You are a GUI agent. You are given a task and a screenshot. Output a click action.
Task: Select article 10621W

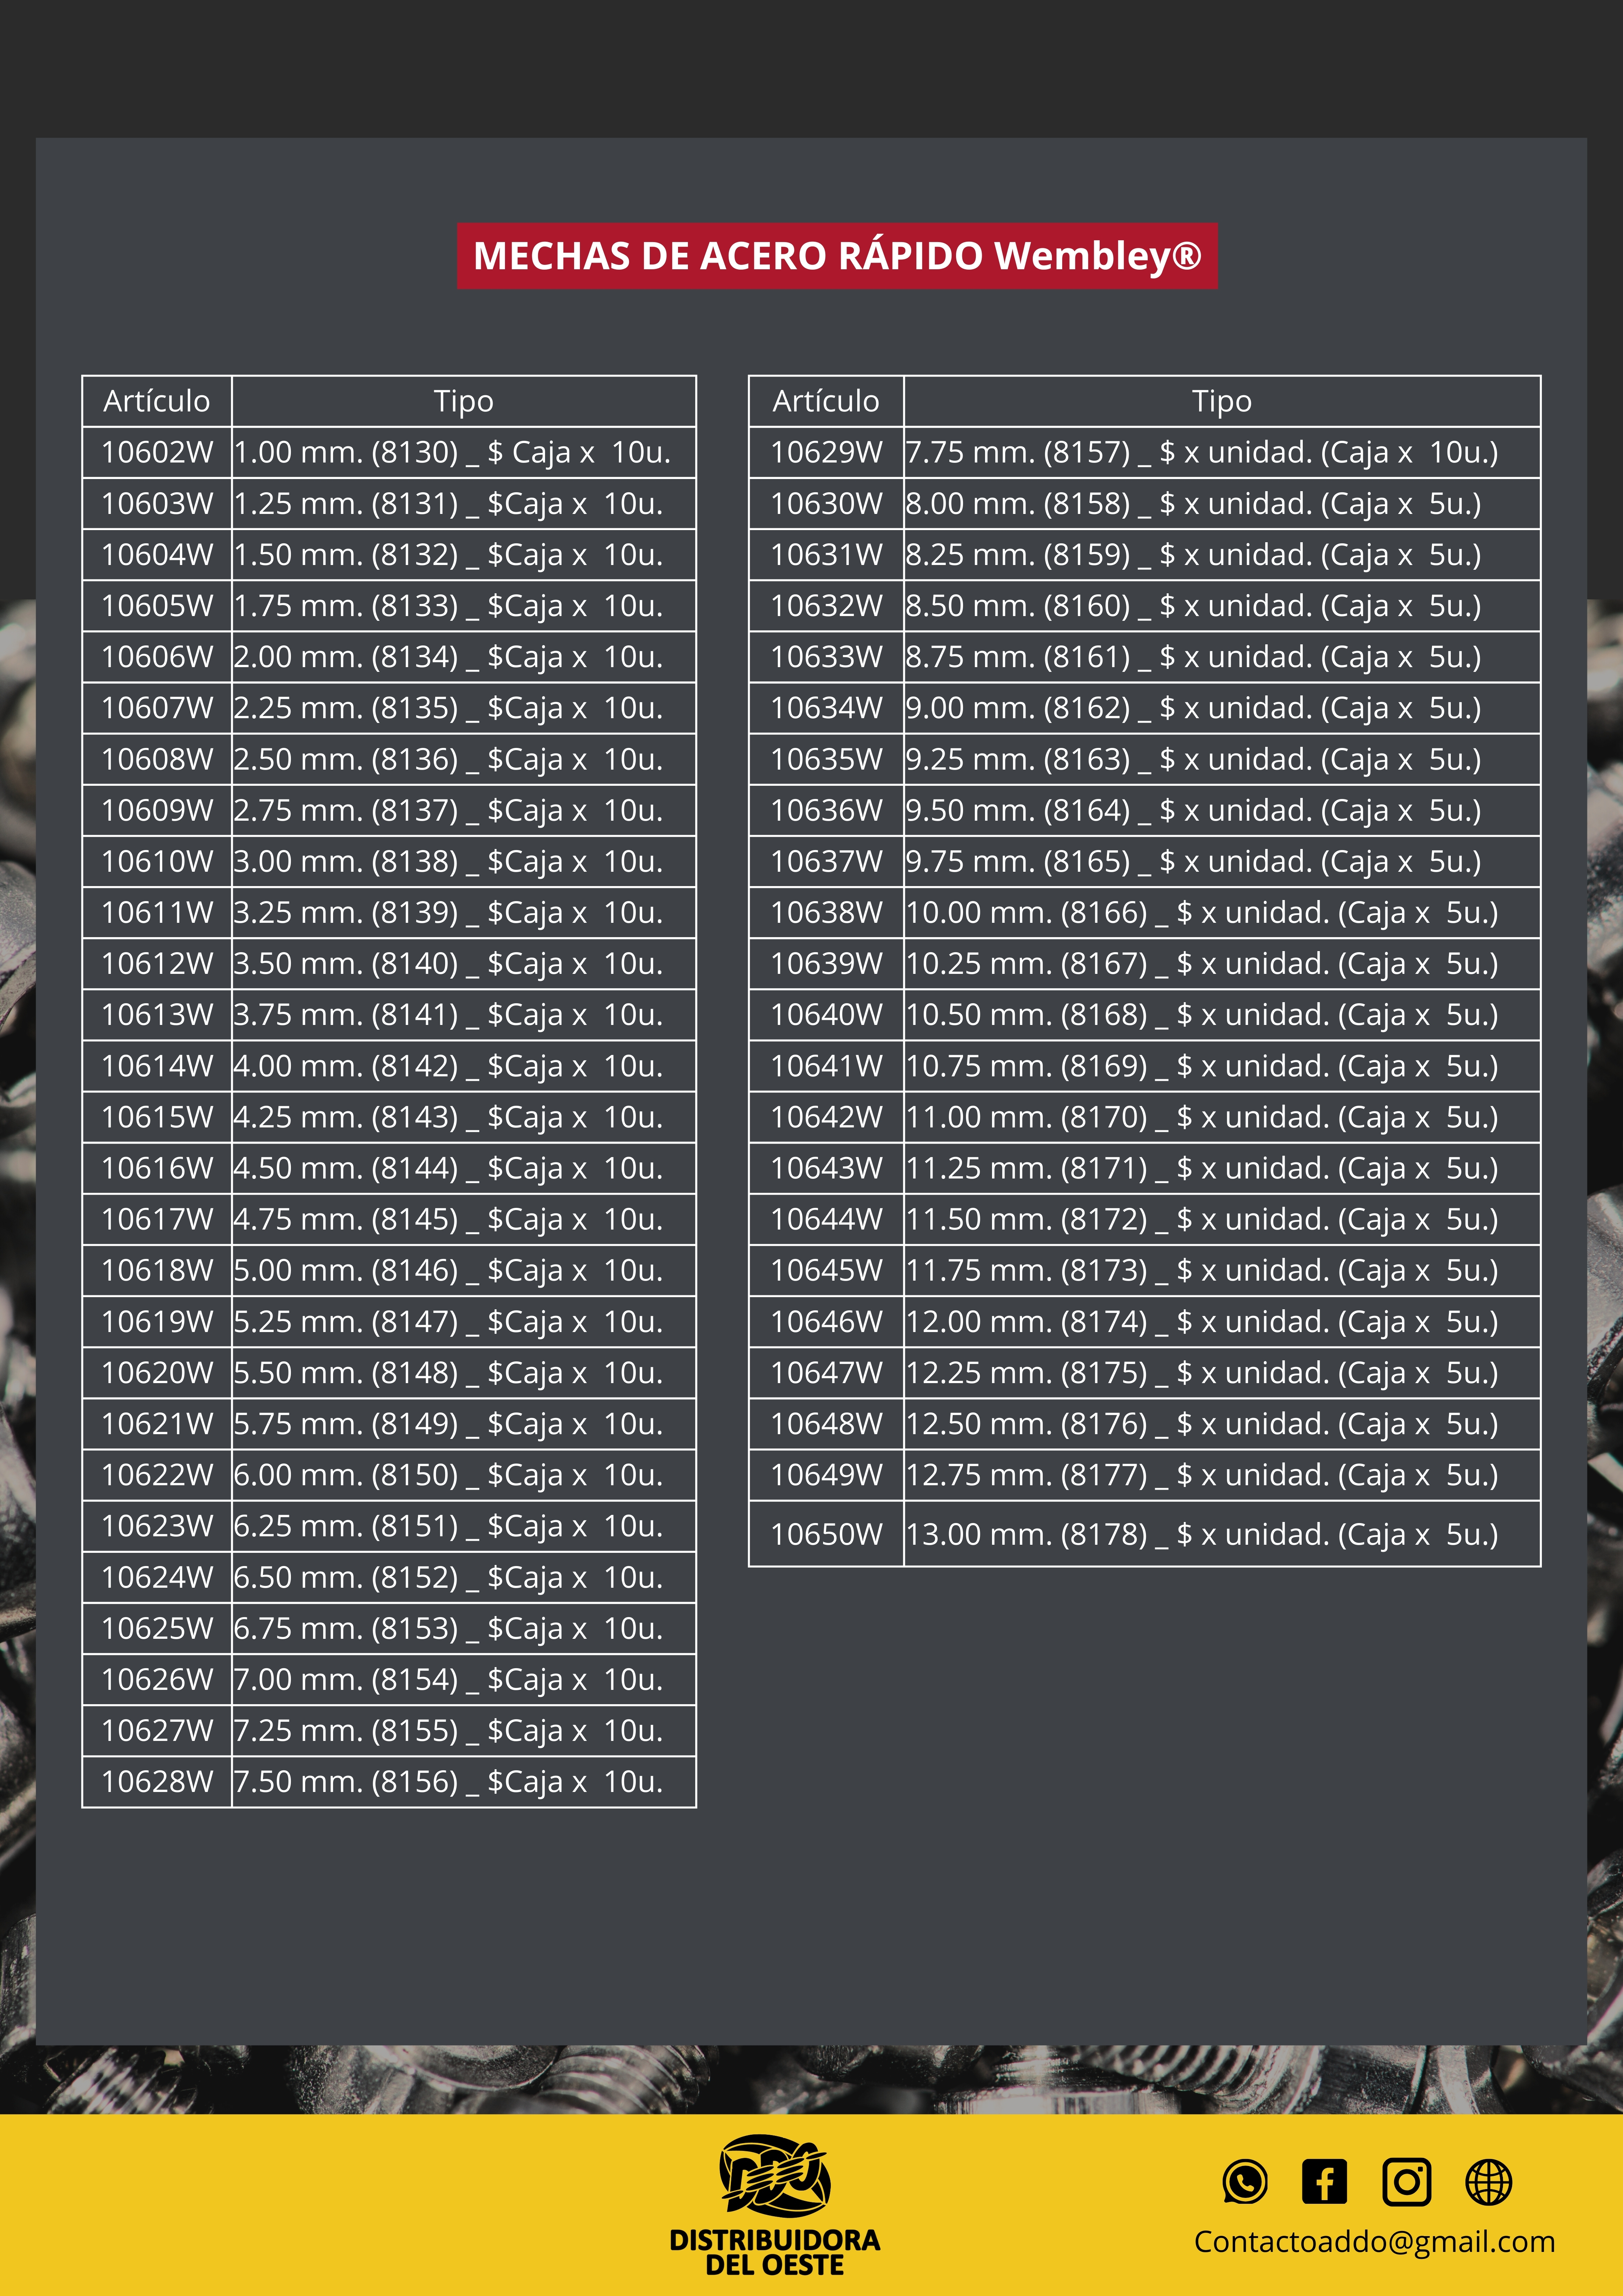click(157, 1424)
